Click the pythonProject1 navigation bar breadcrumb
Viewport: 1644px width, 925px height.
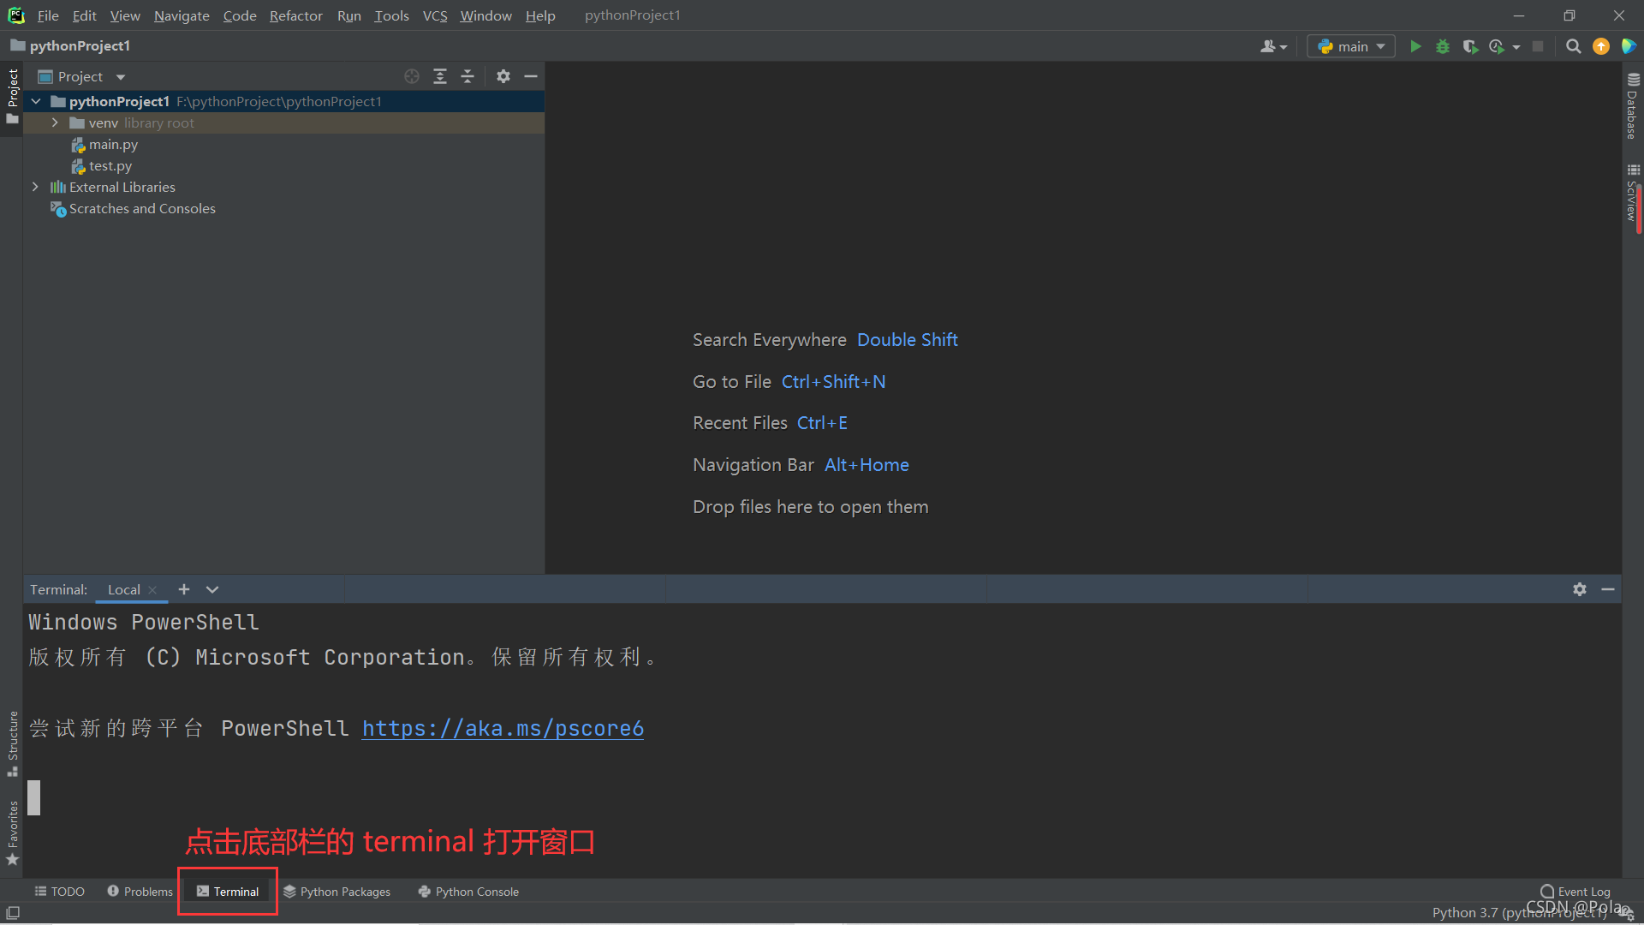(70, 45)
